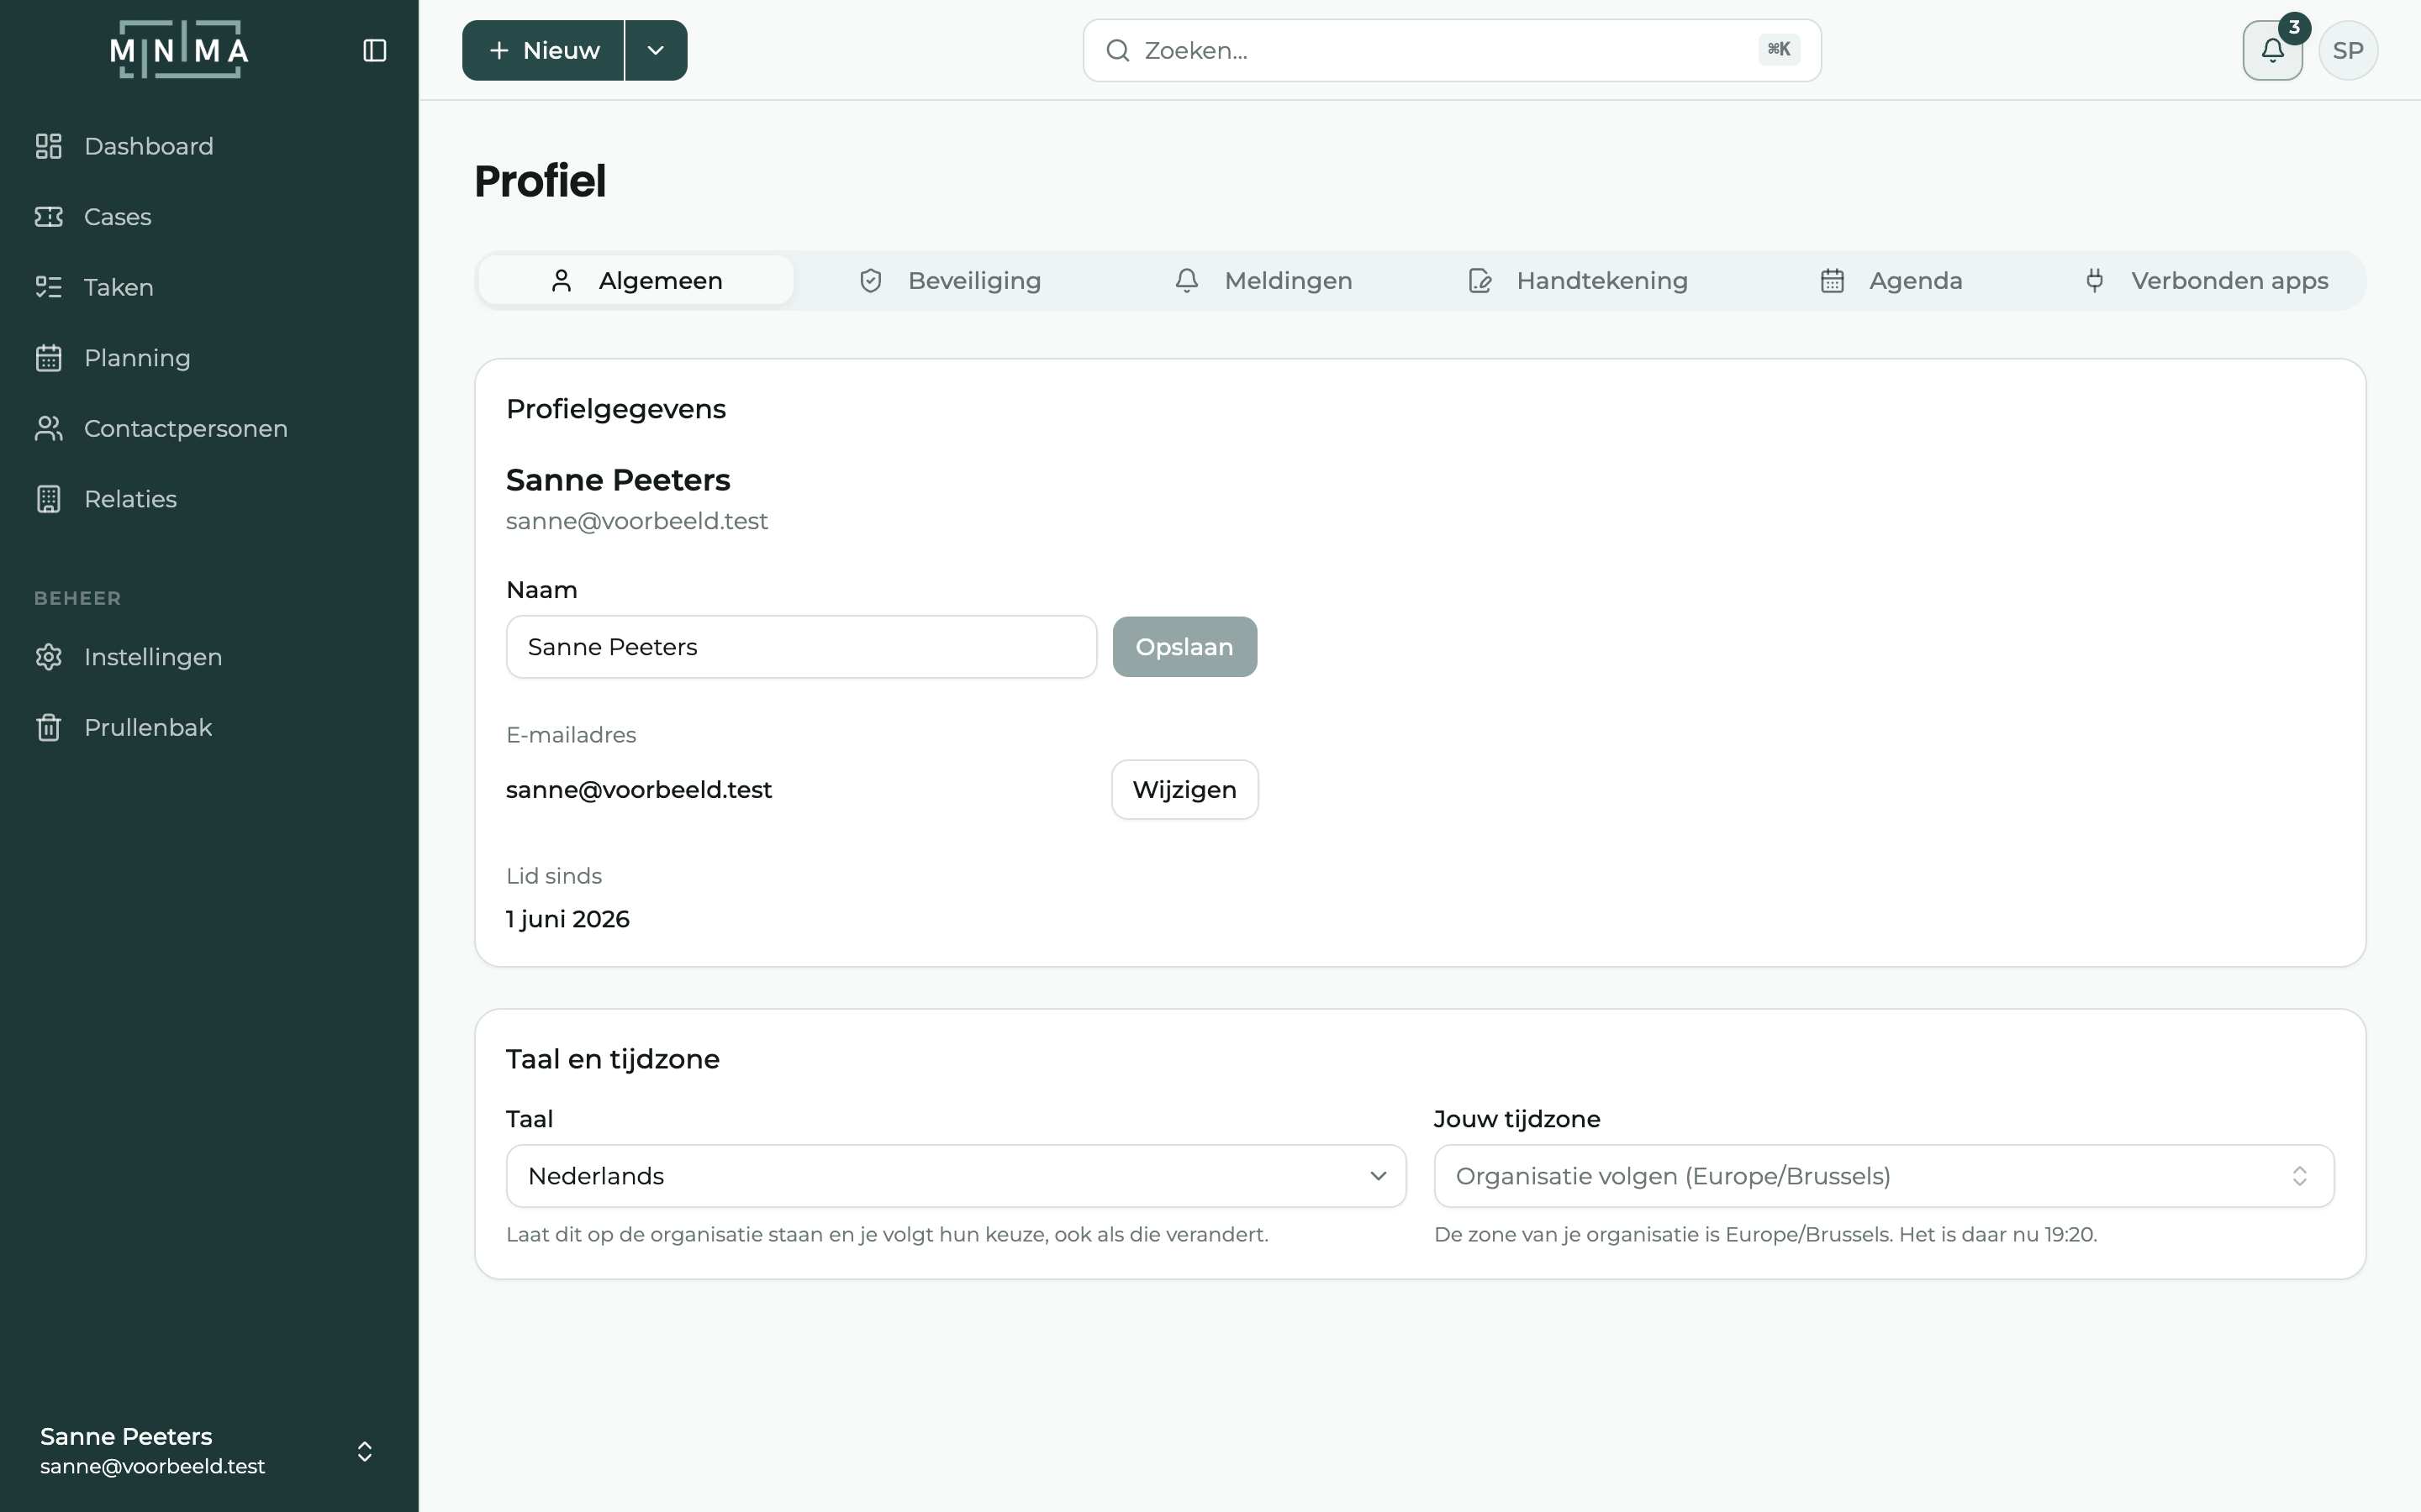Open the Jouw tijdzone selector
2421x1512 pixels.
[x=1884, y=1176]
